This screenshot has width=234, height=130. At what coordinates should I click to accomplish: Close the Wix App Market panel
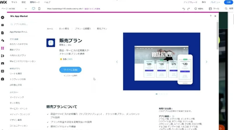pos(215,16)
